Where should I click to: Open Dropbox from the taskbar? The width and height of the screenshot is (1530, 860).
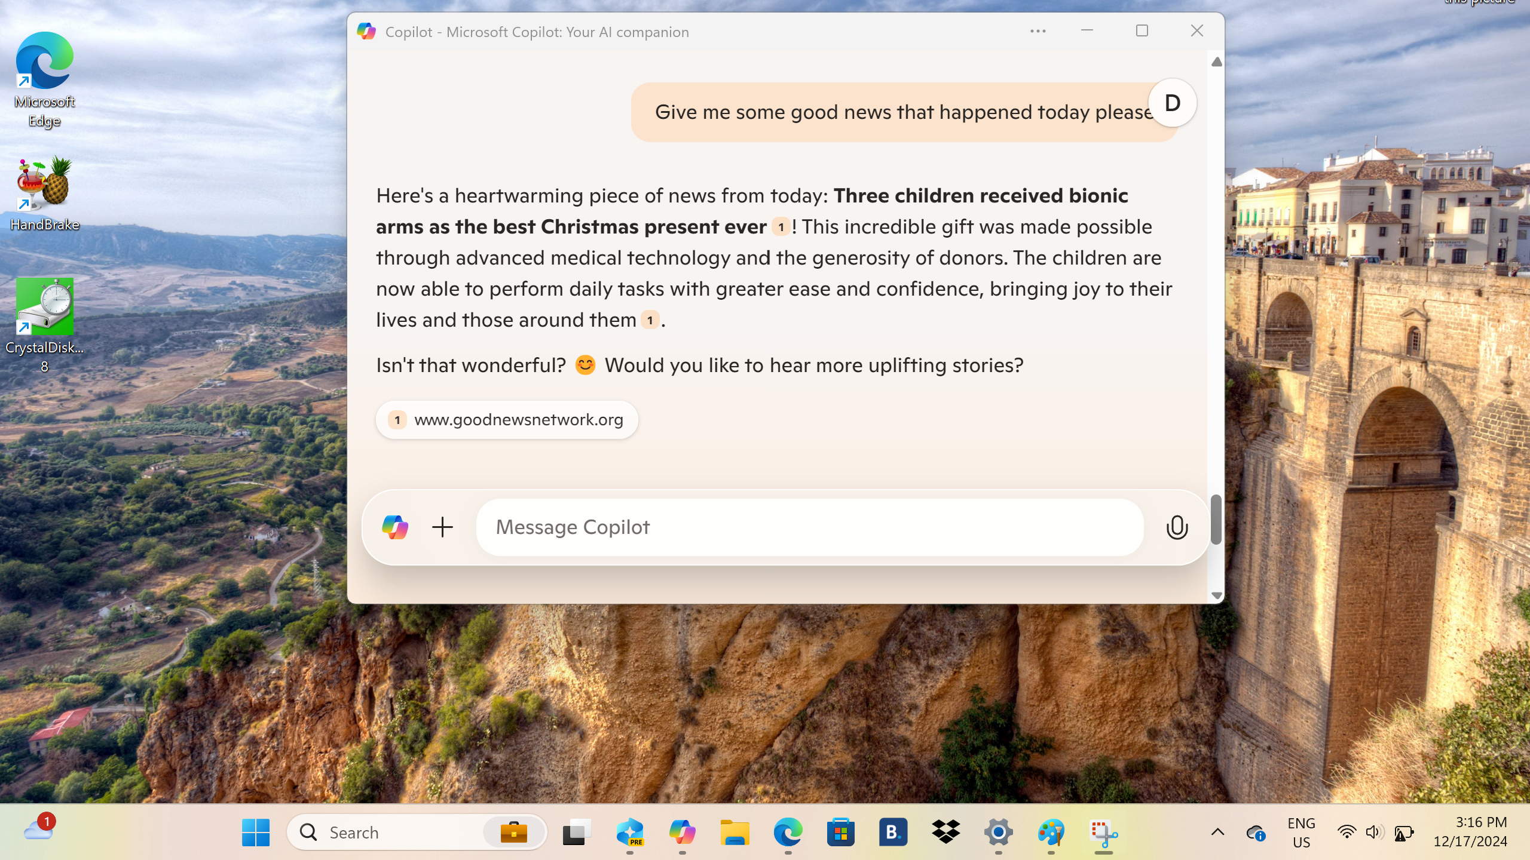945,832
